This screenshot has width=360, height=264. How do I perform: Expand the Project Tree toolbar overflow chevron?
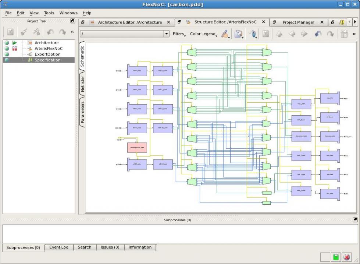click(x=72, y=32)
